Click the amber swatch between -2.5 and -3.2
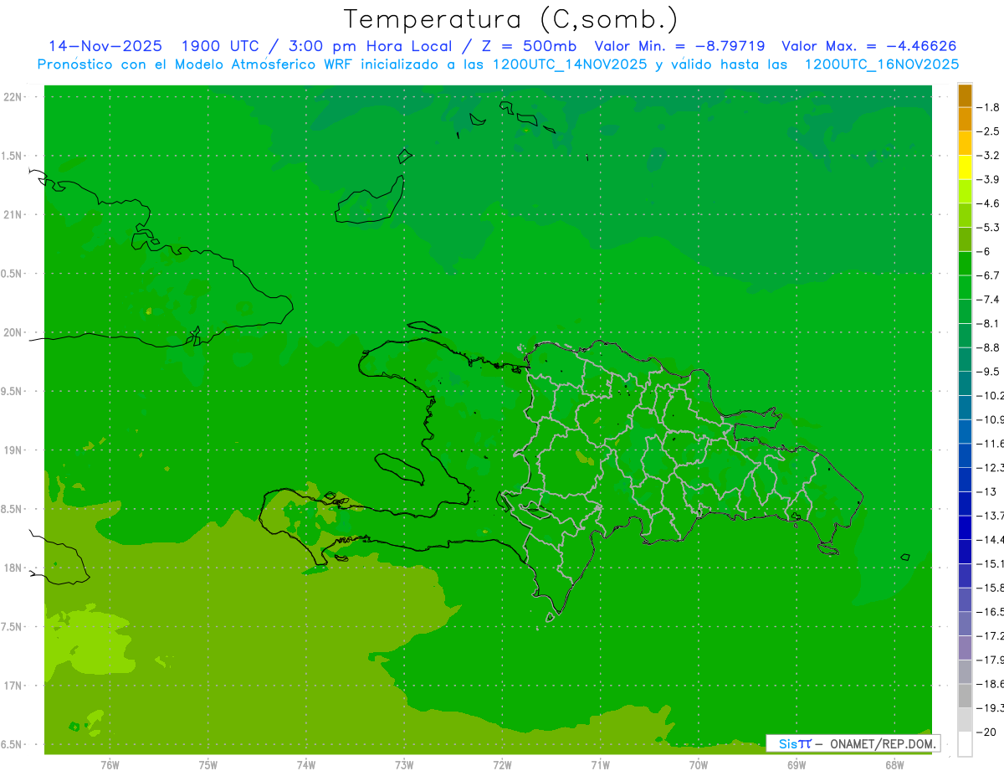 [965, 143]
